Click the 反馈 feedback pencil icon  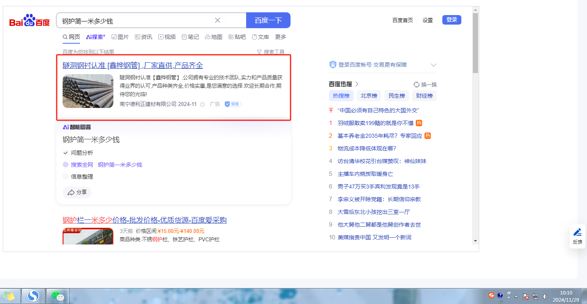point(577,232)
